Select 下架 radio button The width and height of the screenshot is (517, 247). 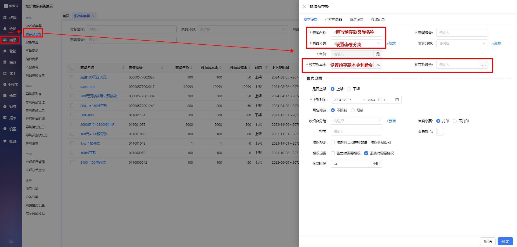point(349,89)
